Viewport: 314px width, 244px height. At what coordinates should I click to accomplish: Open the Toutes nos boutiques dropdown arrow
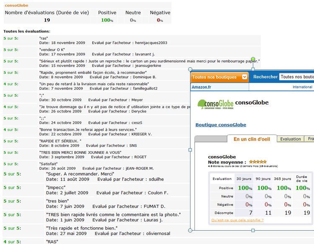point(245,77)
